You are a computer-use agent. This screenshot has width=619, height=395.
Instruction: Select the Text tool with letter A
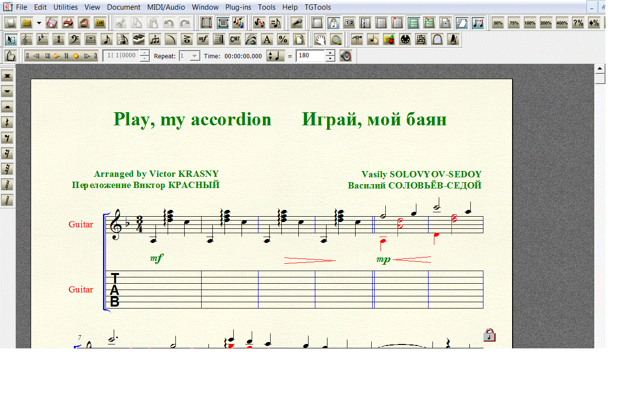pyautogui.click(x=267, y=39)
